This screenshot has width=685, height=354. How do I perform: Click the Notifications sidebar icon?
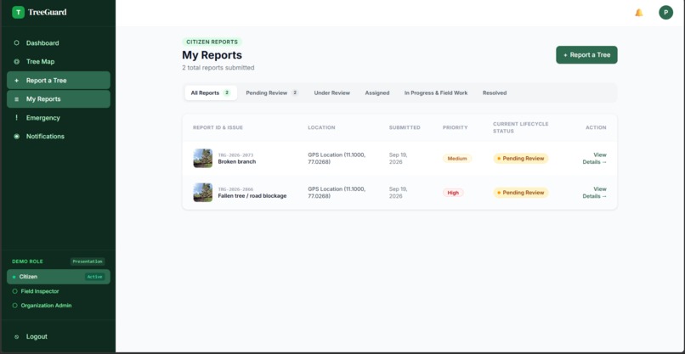click(17, 136)
